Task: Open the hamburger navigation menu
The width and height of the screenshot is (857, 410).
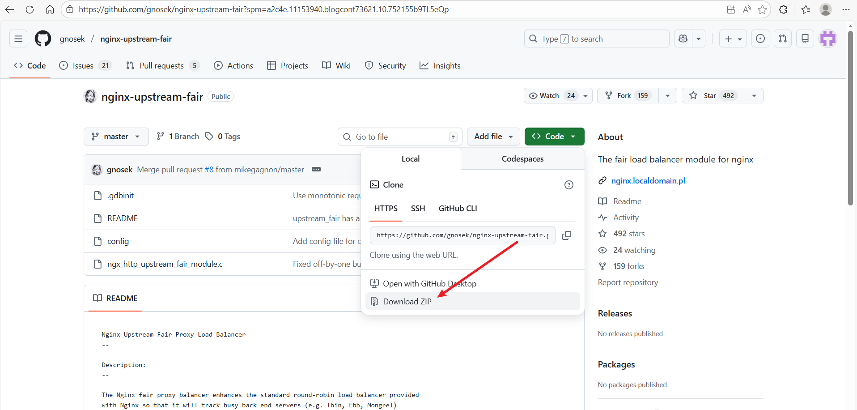Action: (x=18, y=39)
